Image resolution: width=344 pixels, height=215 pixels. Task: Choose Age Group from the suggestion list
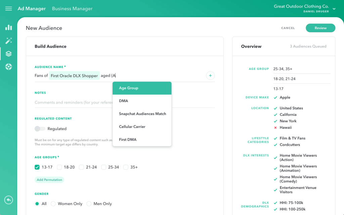pos(142,88)
